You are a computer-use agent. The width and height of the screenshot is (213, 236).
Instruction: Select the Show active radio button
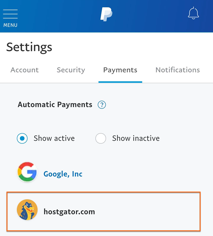tap(22, 138)
